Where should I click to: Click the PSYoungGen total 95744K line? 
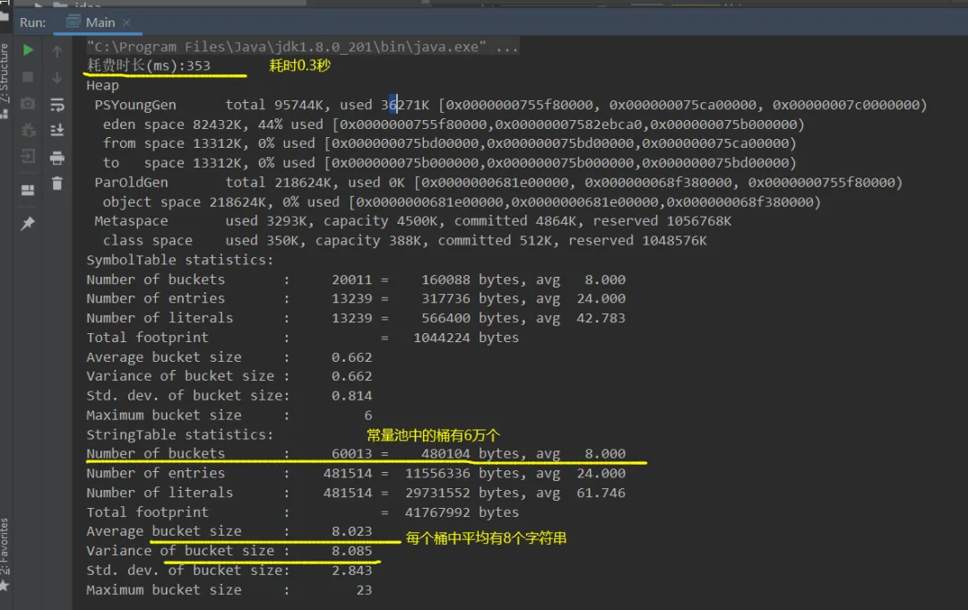click(511, 105)
